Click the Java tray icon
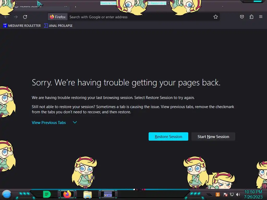267x200 pixels. (x=217, y=194)
